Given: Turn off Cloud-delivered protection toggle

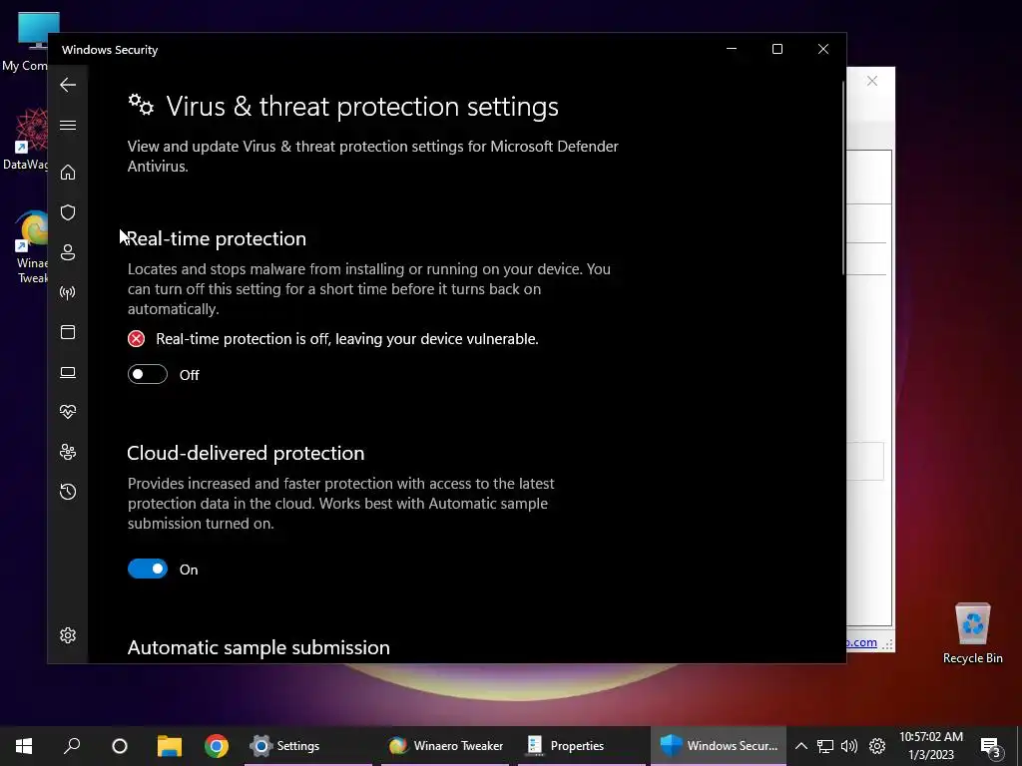Looking at the screenshot, I should (148, 570).
